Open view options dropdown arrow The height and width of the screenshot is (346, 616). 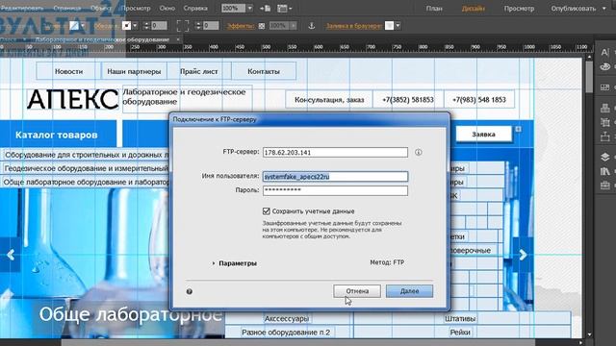click(x=291, y=9)
